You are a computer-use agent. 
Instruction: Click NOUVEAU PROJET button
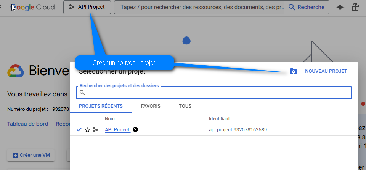tap(326, 71)
